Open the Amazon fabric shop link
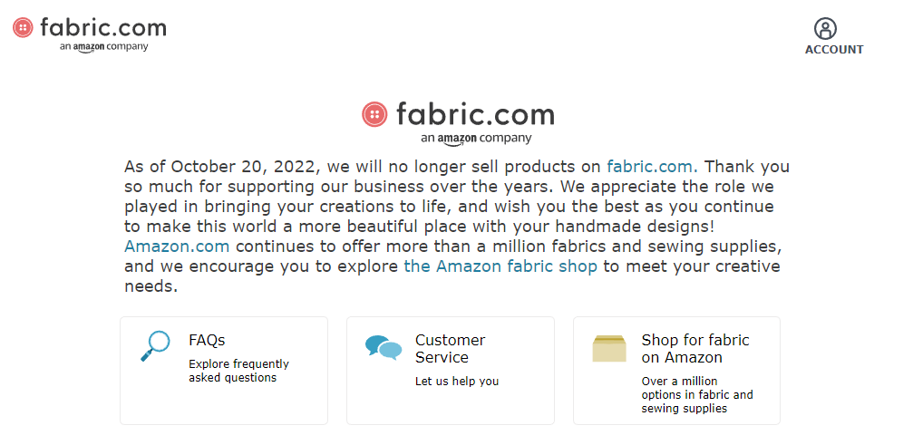 (500, 266)
